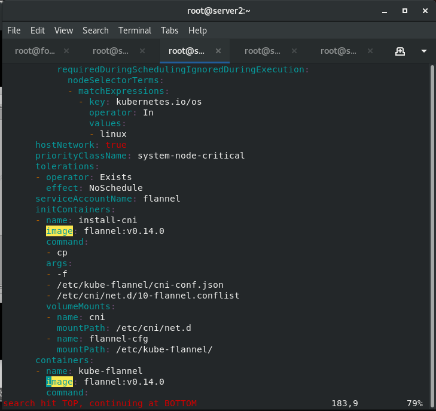Click the cp command entry
The height and width of the screenshot is (411, 436).
click(x=62, y=253)
